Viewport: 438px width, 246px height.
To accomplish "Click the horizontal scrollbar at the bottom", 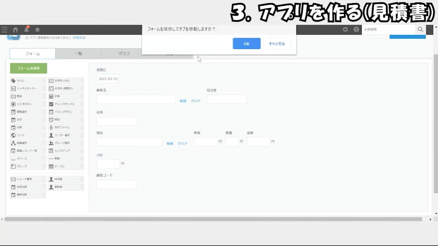I will coord(213,219).
